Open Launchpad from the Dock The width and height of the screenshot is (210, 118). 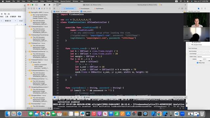(13, 114)
